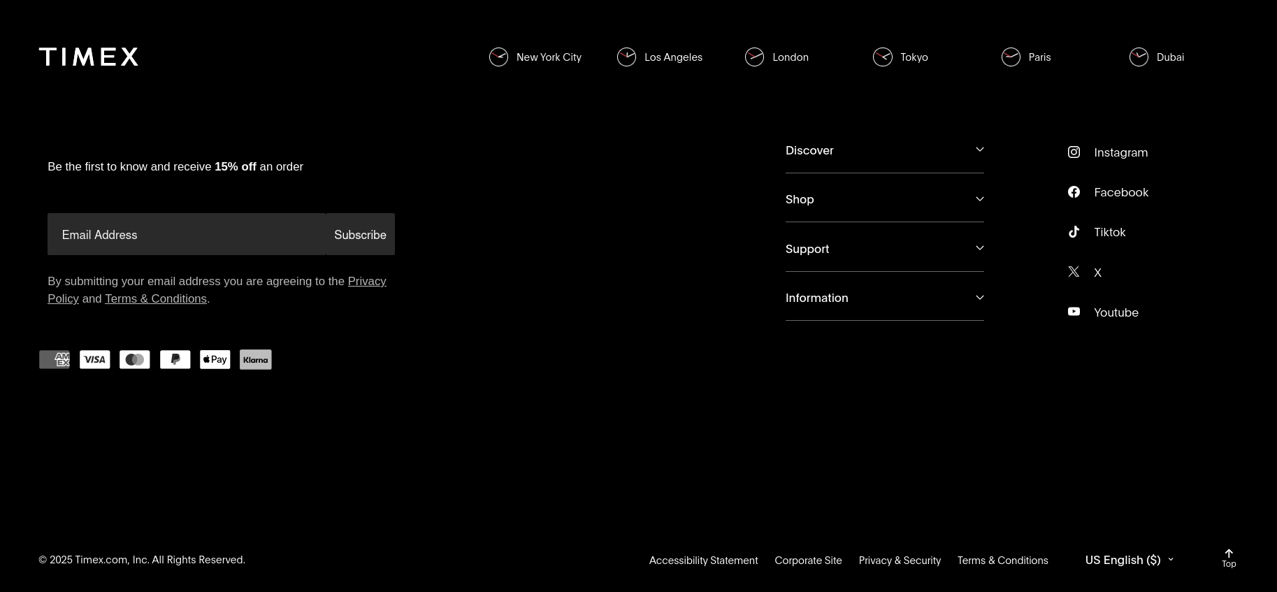1277x592 pixels.
Task: Click the Top arrow to scroll up
Action: pyautogui.click(x=1228, y=558)
